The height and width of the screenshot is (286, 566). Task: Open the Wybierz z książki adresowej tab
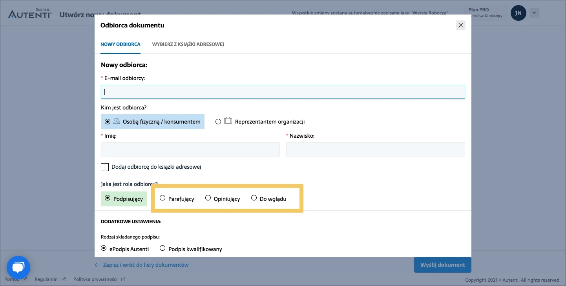(188, 44)
